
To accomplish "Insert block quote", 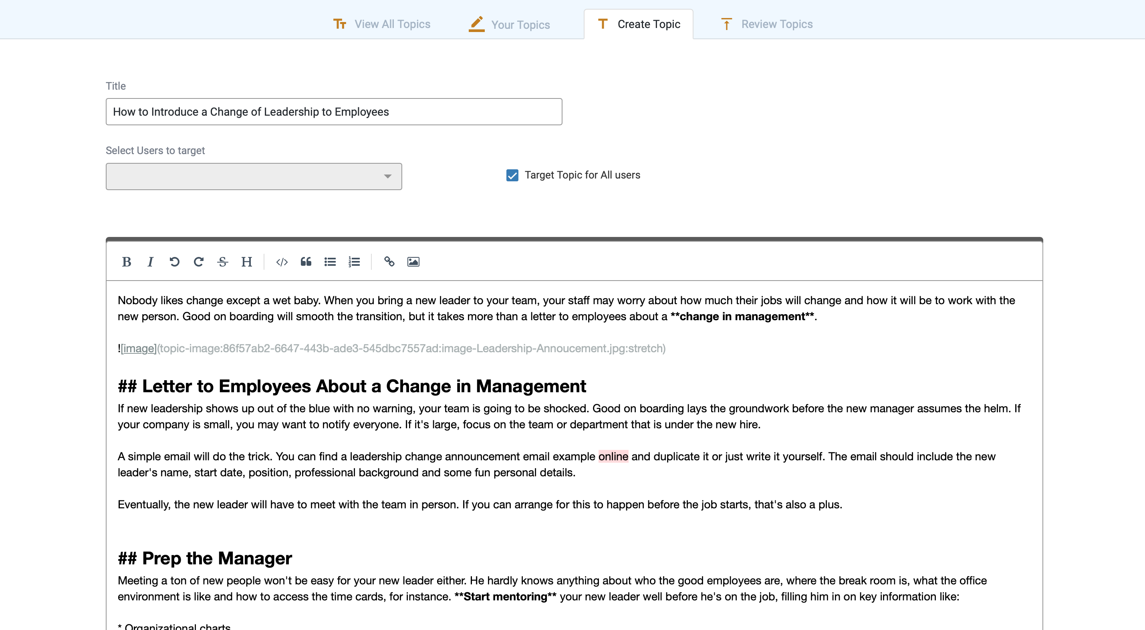I will (x=306, y=262).
